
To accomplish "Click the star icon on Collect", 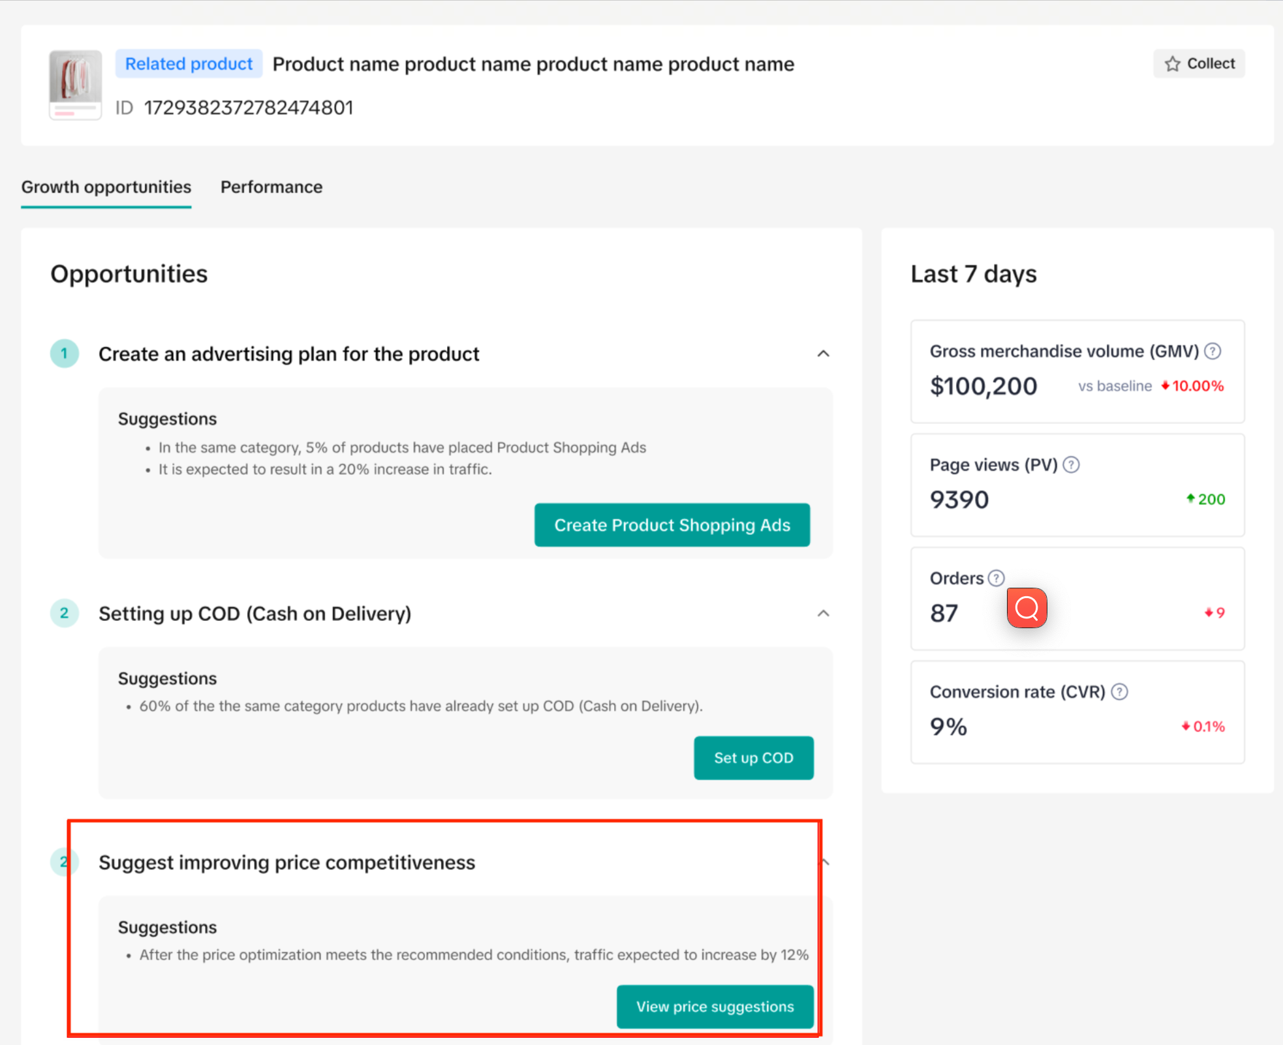I will (1172, 64).
